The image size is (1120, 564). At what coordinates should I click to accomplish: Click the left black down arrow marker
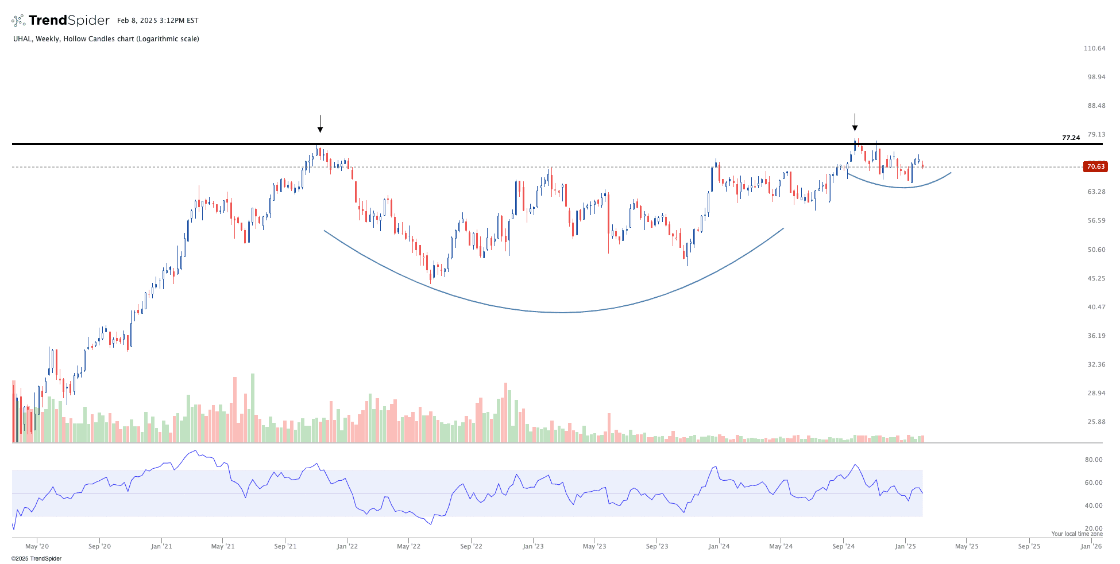coord(320,124)
